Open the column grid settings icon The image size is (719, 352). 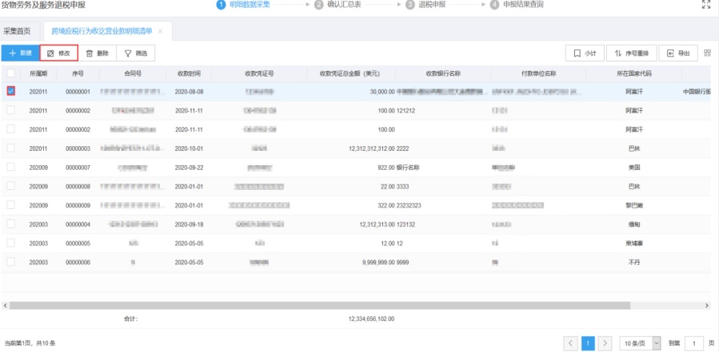pos(708,53)
